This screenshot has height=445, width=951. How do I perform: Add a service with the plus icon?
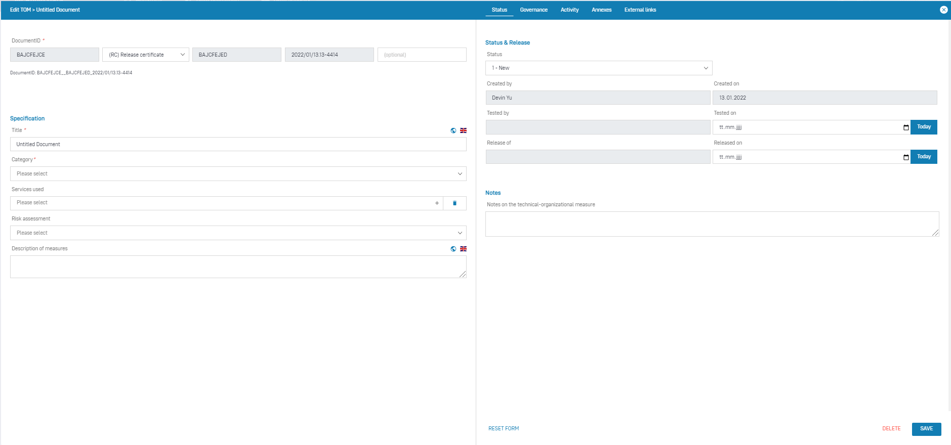point(437,203)
